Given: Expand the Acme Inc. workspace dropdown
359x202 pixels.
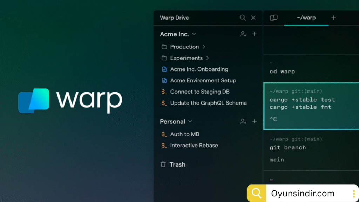Looking at the screenshot, I should click(x=194, y=34).
